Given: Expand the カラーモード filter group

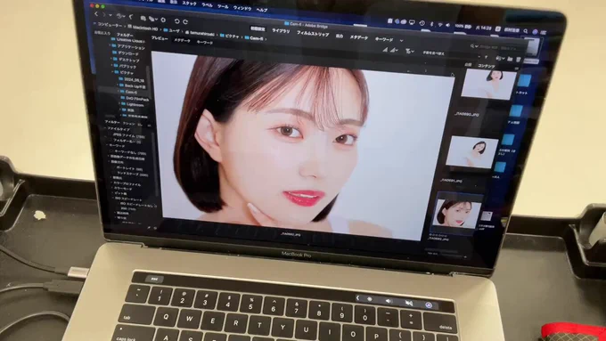Looking at the screenshot, I should coord(112,188).
